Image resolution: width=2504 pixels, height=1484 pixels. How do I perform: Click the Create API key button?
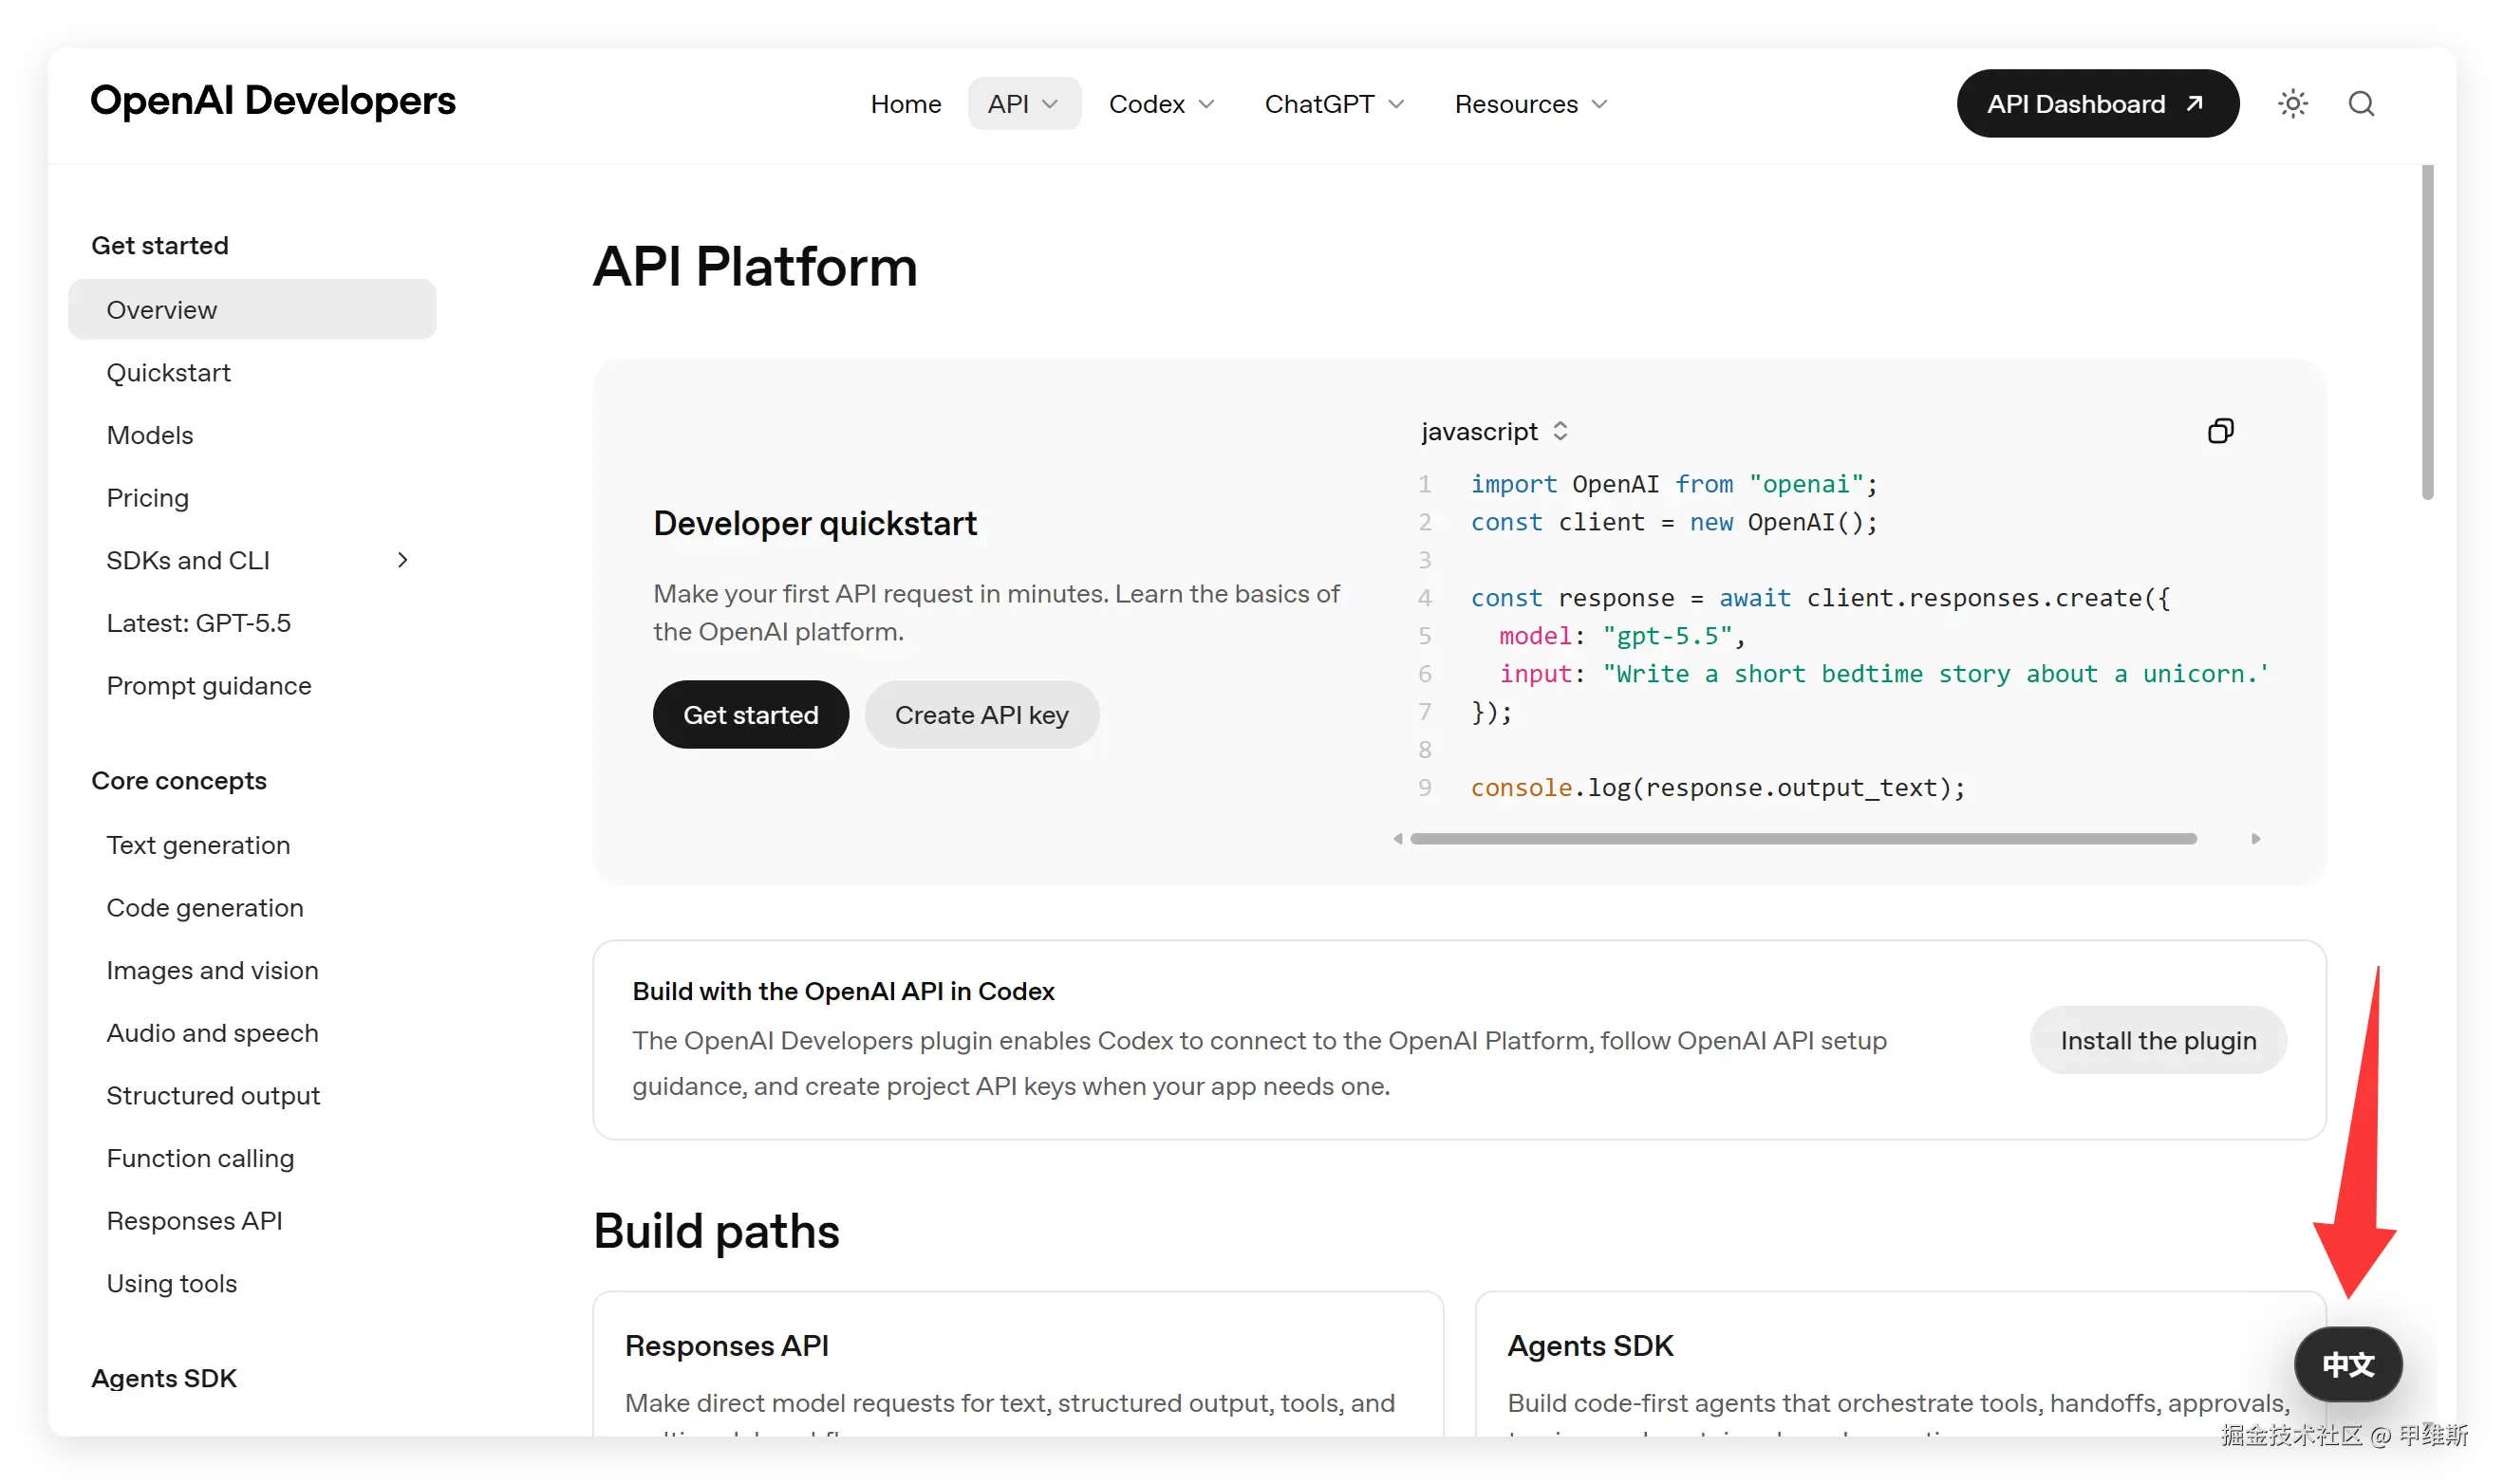(981, 715)
